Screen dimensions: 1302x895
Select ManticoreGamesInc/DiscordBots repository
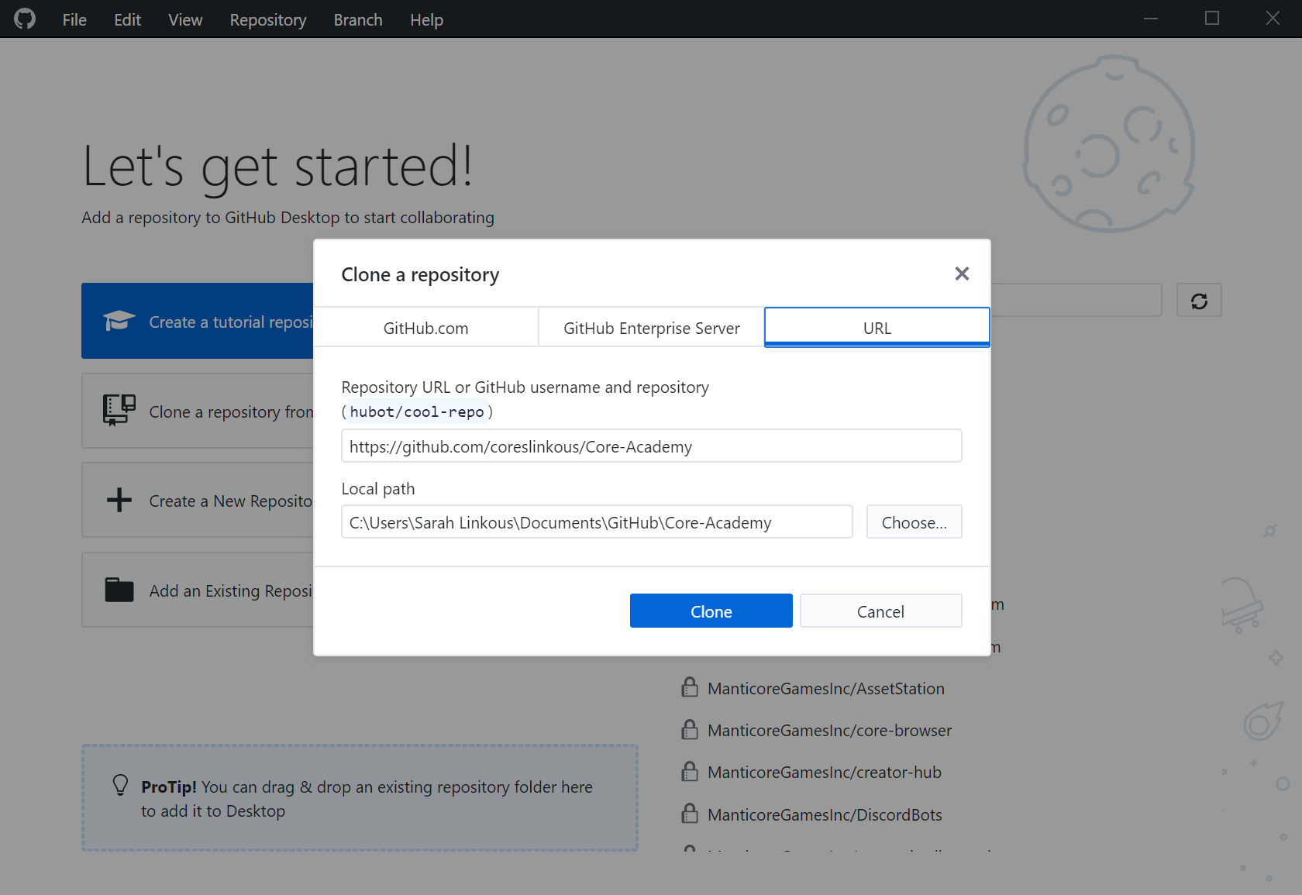(x=825, y=814)
